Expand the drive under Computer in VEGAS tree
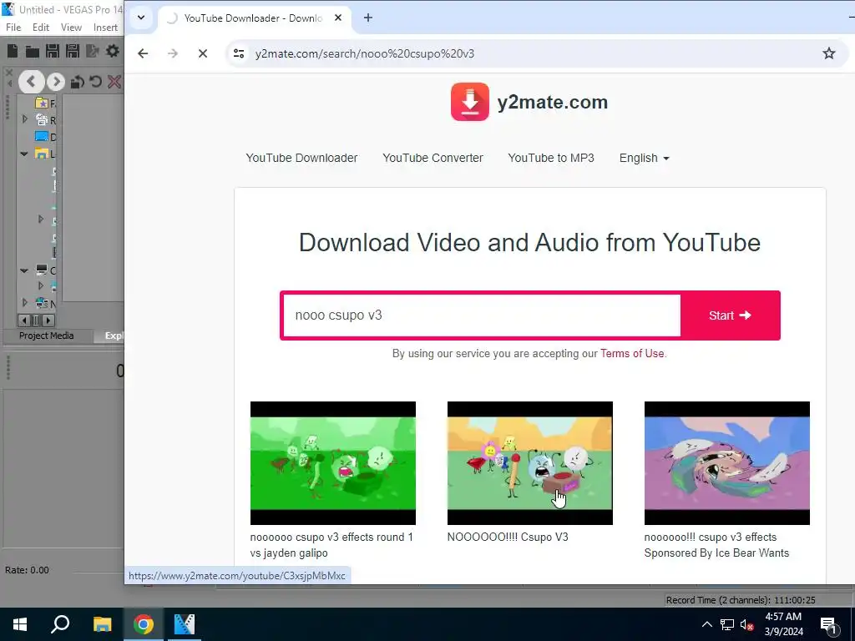 40,285
